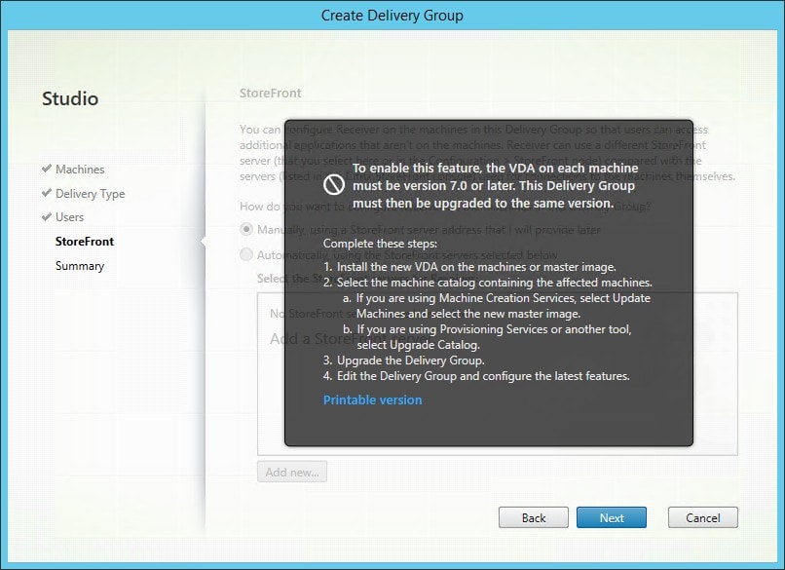This screenshot has width=785, height=570.
Task: Click step 4 'Edit the Delivery Group' text
Action: tap(476, 376)
